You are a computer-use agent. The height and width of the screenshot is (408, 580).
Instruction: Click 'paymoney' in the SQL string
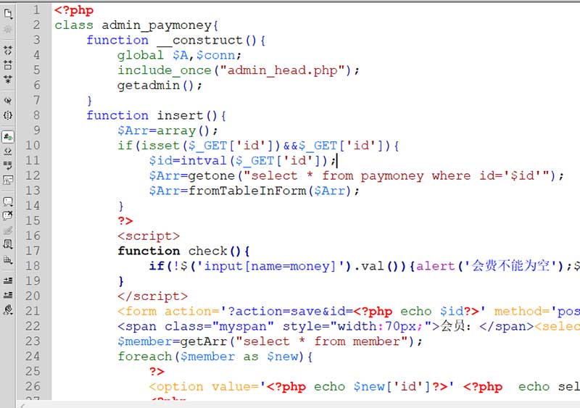coord(392,175)
